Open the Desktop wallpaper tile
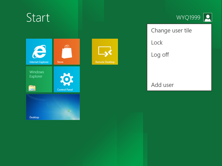The image size is (222, 166). point(53,107)
